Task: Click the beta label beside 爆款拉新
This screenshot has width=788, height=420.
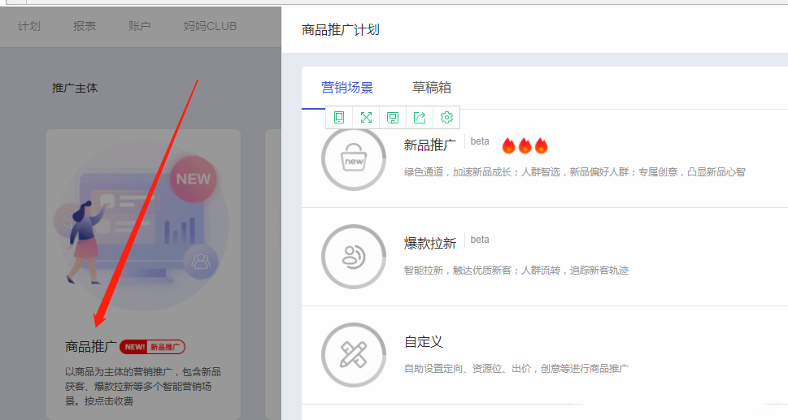Action: [480, 240]
